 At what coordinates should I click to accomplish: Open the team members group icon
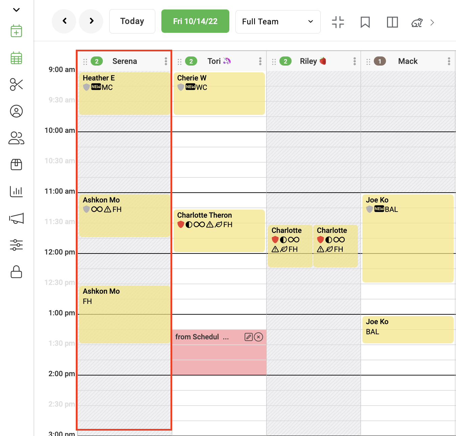pyautogui.click(x=16, y=138)
